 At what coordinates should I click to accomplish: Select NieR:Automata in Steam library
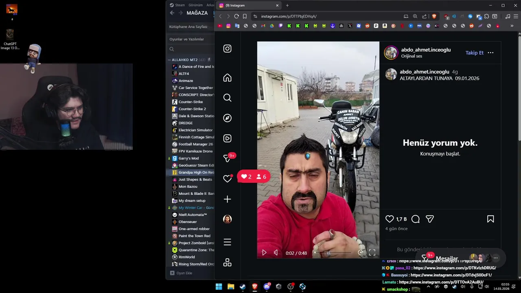pyautogui.click(x=193, y=215)
